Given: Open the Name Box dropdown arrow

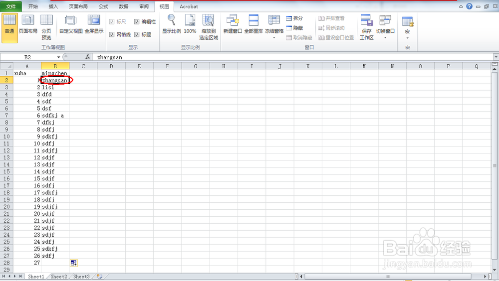Looking at the screenshot, I should pyautogui.click(x=58, y=57).
